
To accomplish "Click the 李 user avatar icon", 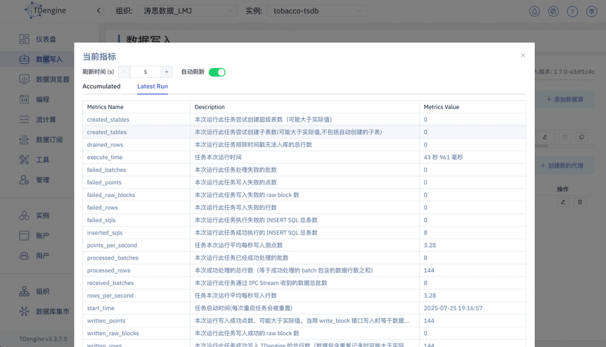I will (591, 11).
